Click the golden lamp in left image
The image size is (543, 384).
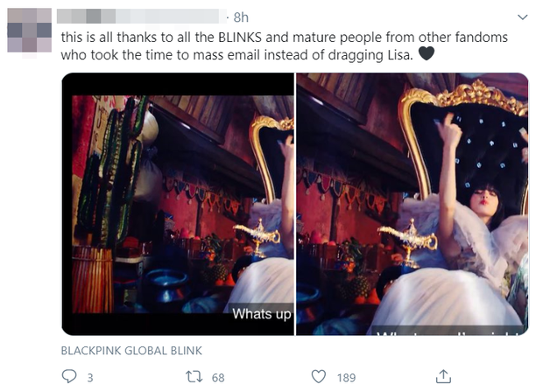[258, 237]
